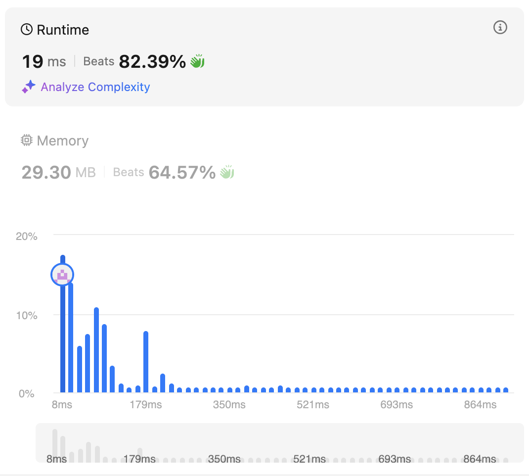This screenshot has width=529, height=476.
Task: Select the Runtime heading in the top card
Action: [63, 30]
